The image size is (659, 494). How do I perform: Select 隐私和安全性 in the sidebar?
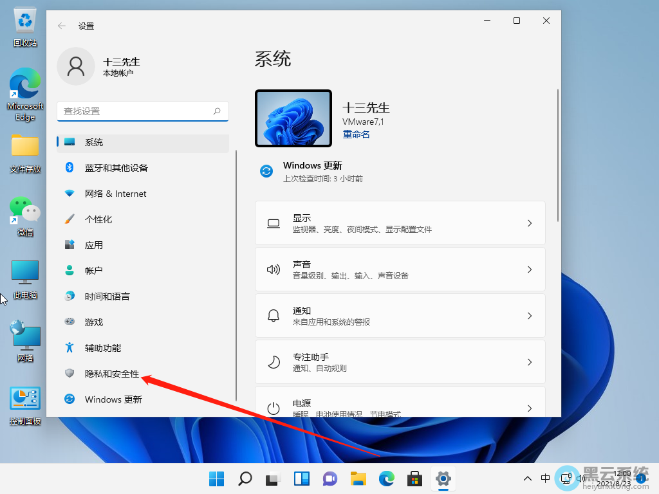click(113, 373)
